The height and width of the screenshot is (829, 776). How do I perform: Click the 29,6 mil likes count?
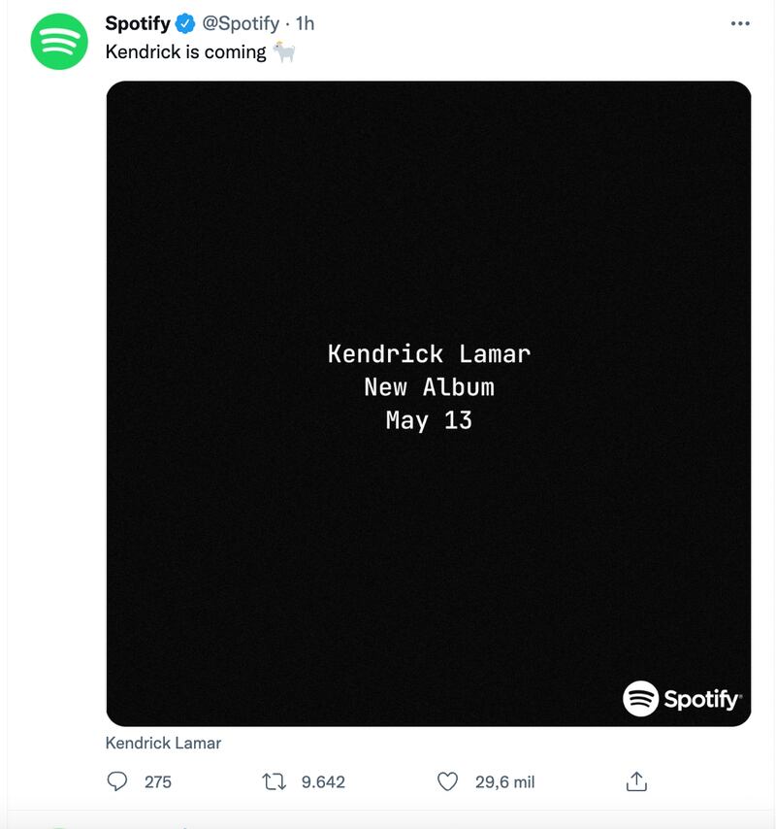(504, 781)
